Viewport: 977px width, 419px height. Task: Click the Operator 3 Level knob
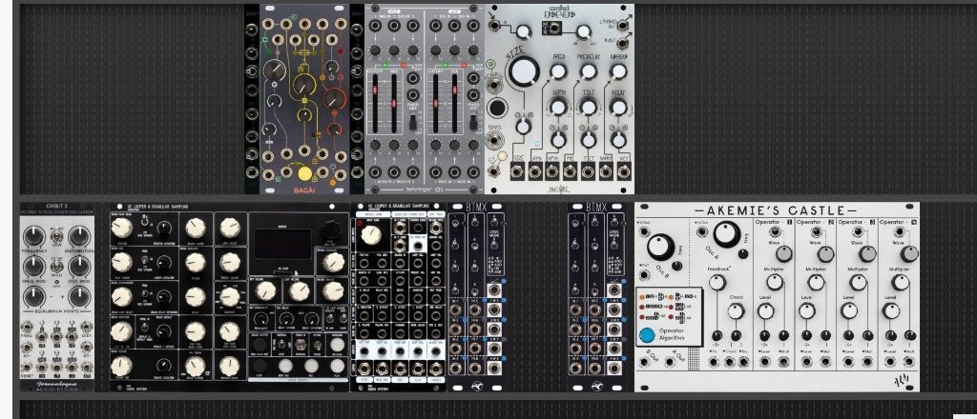pos(849,310)
